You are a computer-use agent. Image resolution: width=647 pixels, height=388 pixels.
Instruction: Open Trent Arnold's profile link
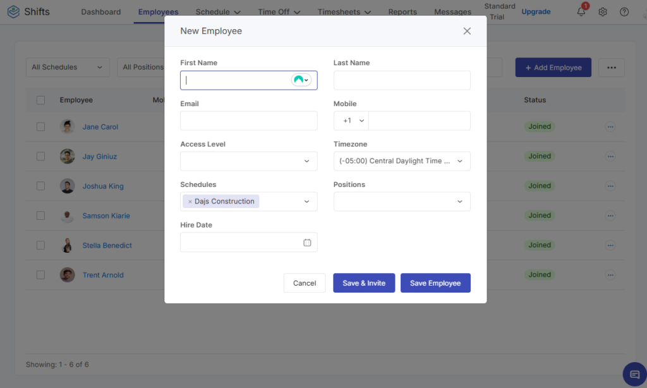[103, 275]
